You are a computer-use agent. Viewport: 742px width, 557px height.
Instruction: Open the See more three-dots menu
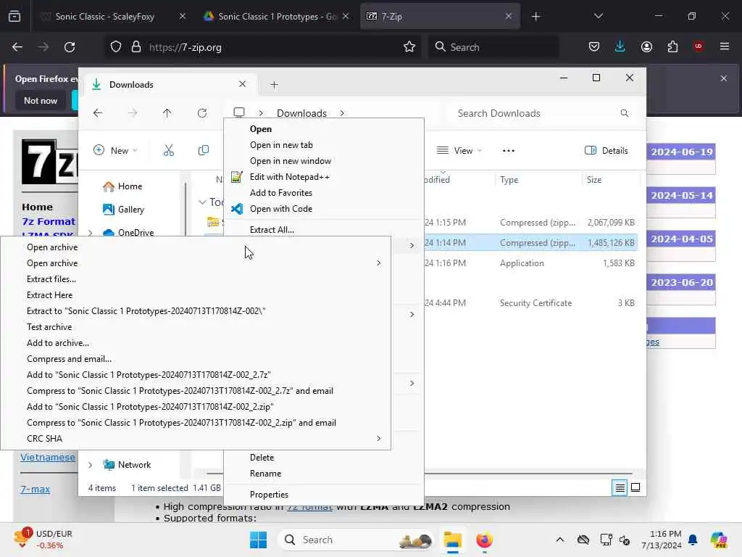(x=508, y=151)
